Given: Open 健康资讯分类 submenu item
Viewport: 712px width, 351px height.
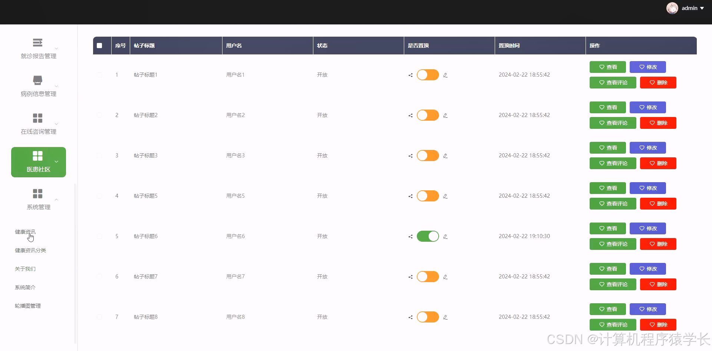Looking at the screenshot, I should [30, 250].
